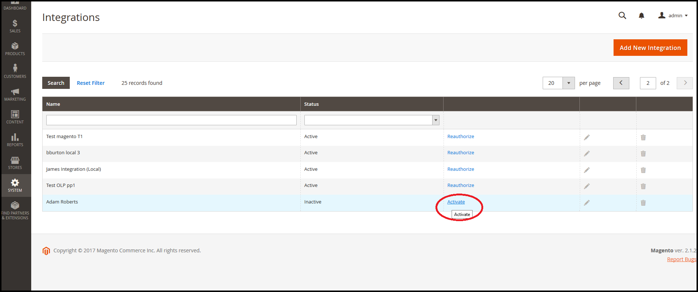This screenshot has width=698, height=292.
Task: Open the admin account dropdown
Action: (673, 15)
